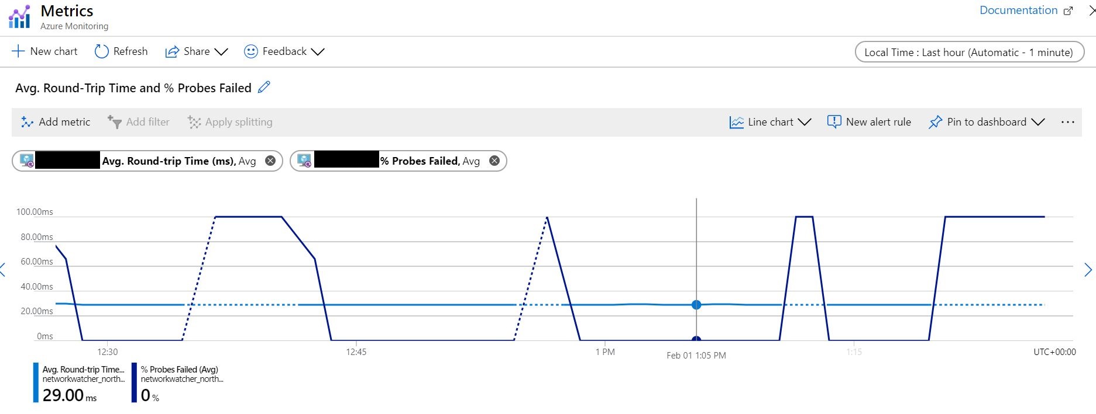Open the Line chart type dropdown chevron
Screen dimensions: 1096x414
pos(805,122)
